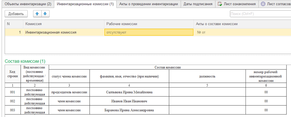Click the отсутствуют cell
Screen dimensions: 291x117
pyautogui.click(x=149, y=32)
